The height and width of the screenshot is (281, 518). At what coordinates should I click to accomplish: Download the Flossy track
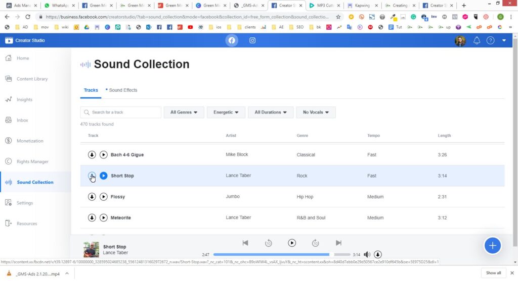click(92, 197)
